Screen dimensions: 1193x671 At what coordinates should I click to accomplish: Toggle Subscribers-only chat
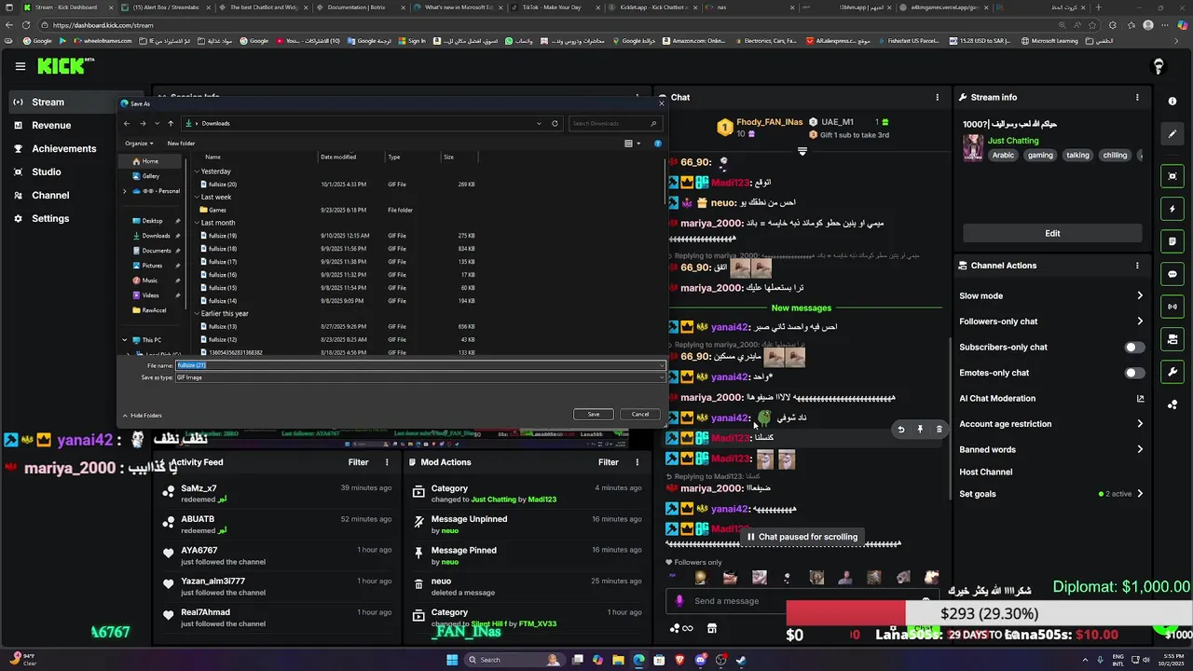1134,347
